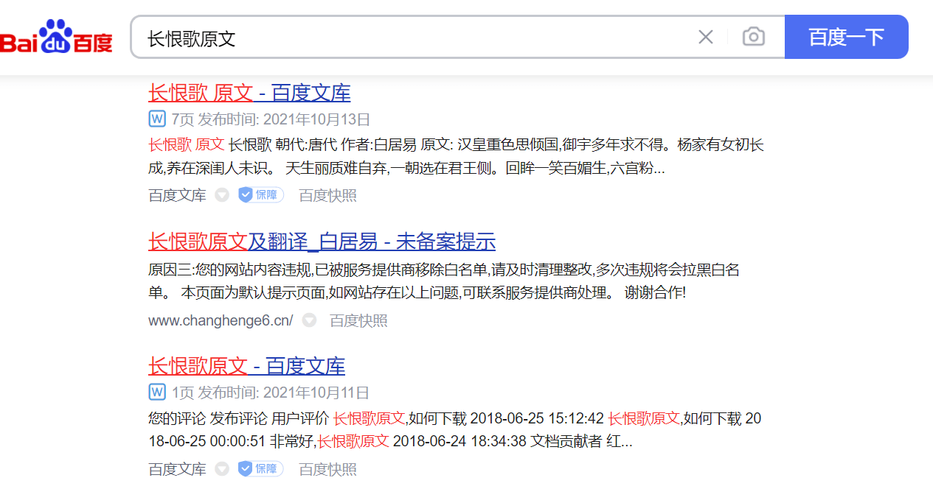
Task: Open 百度快照 for third result
Action: coord(327,468)
